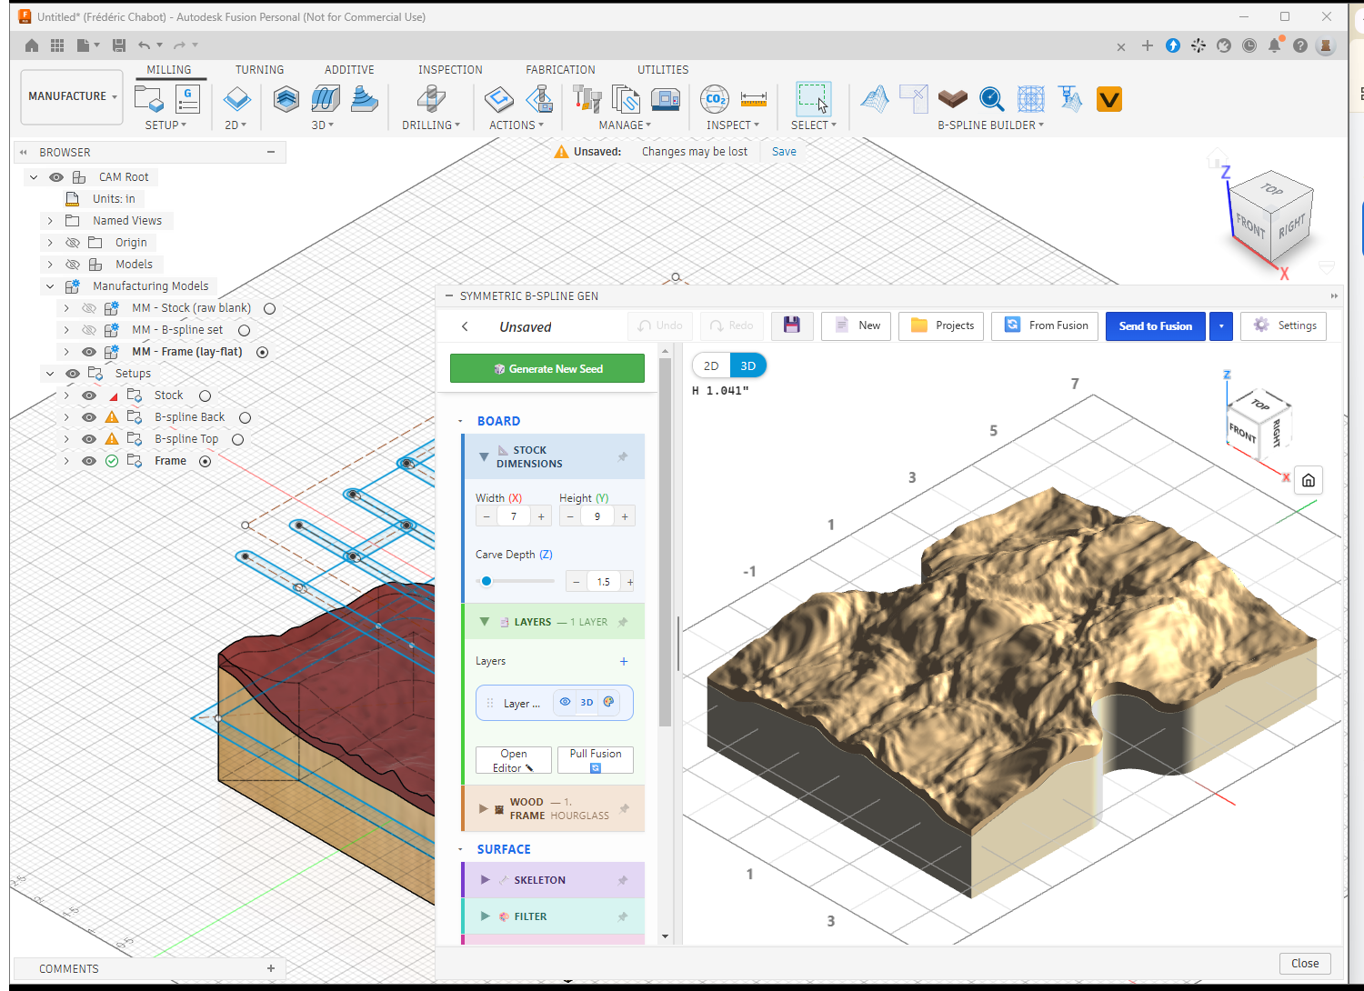This screenshot has width=1364, height=991.
Task: Activate the B-spline Top radio button
Action: pos(237,439)
